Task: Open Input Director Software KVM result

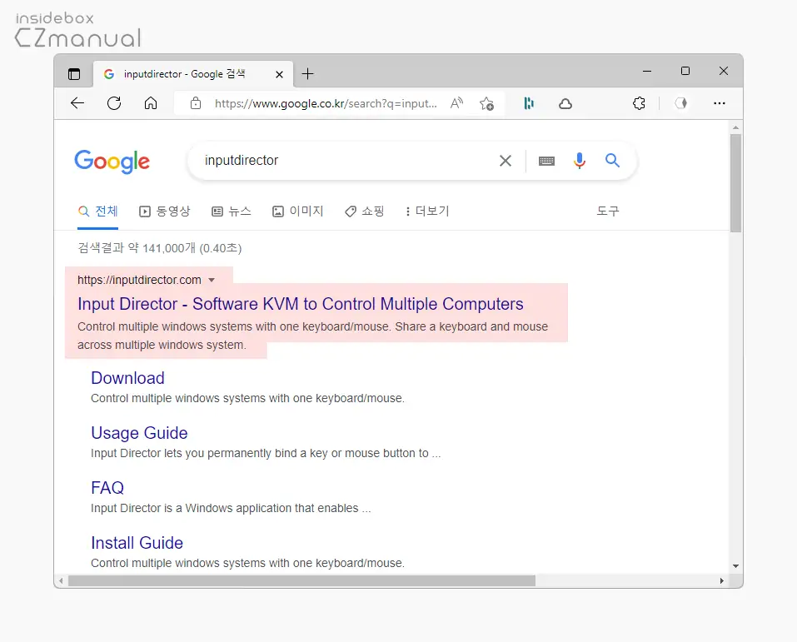Action: pyautogui.click(x=301, y=304)
